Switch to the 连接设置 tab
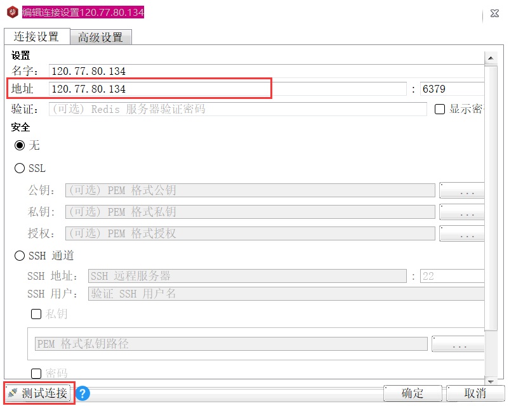509x406 pixels. click(x=36, y=36)
